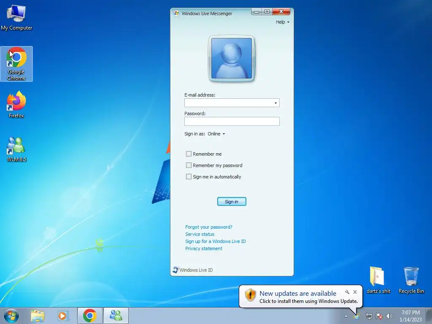The width and height of the screenshot is (432, 324).
Task: Focus the Password field
Action: coord(232,121)
